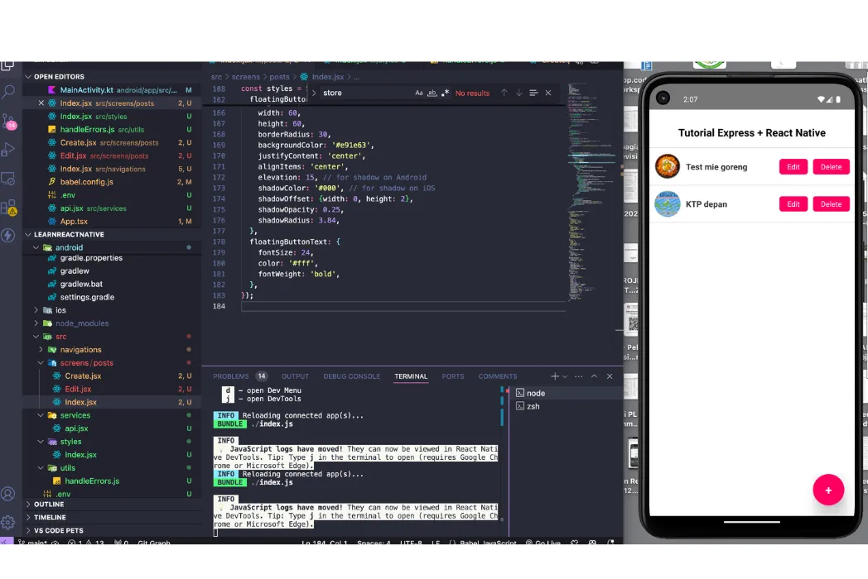868x579 pixels.
Task: Close the terminal panel
Action: (610, 376)
